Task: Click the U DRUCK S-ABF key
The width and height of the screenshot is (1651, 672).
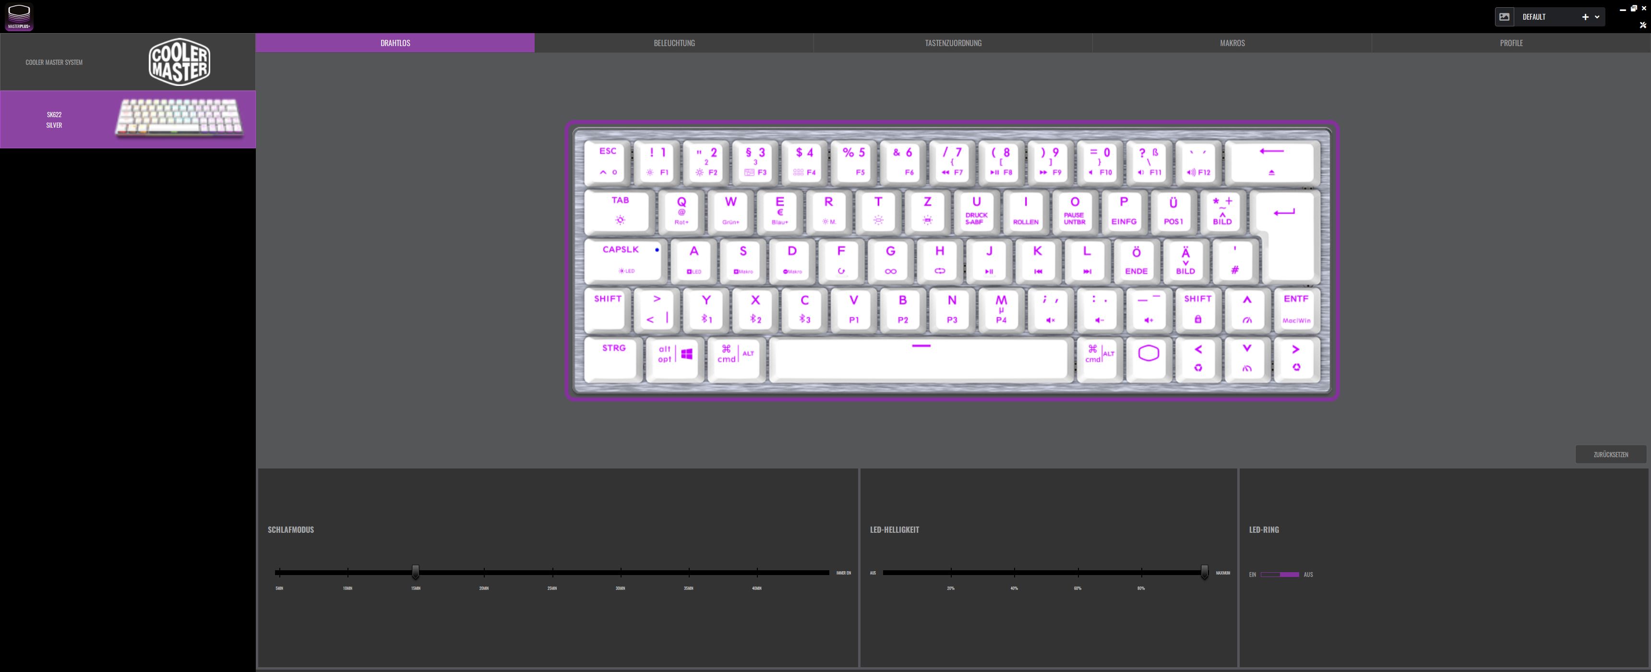Action: coord(976,211)
